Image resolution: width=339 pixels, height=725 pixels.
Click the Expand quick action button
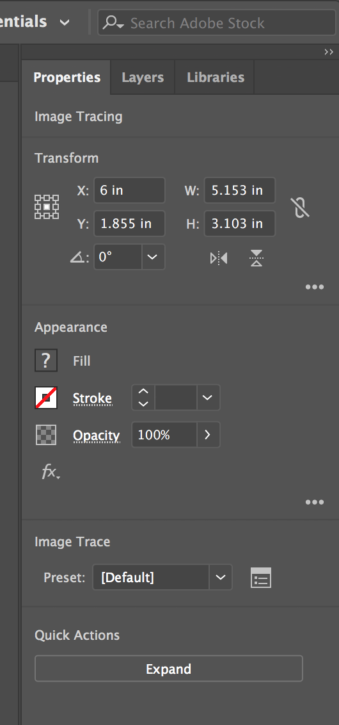point(169,669)
